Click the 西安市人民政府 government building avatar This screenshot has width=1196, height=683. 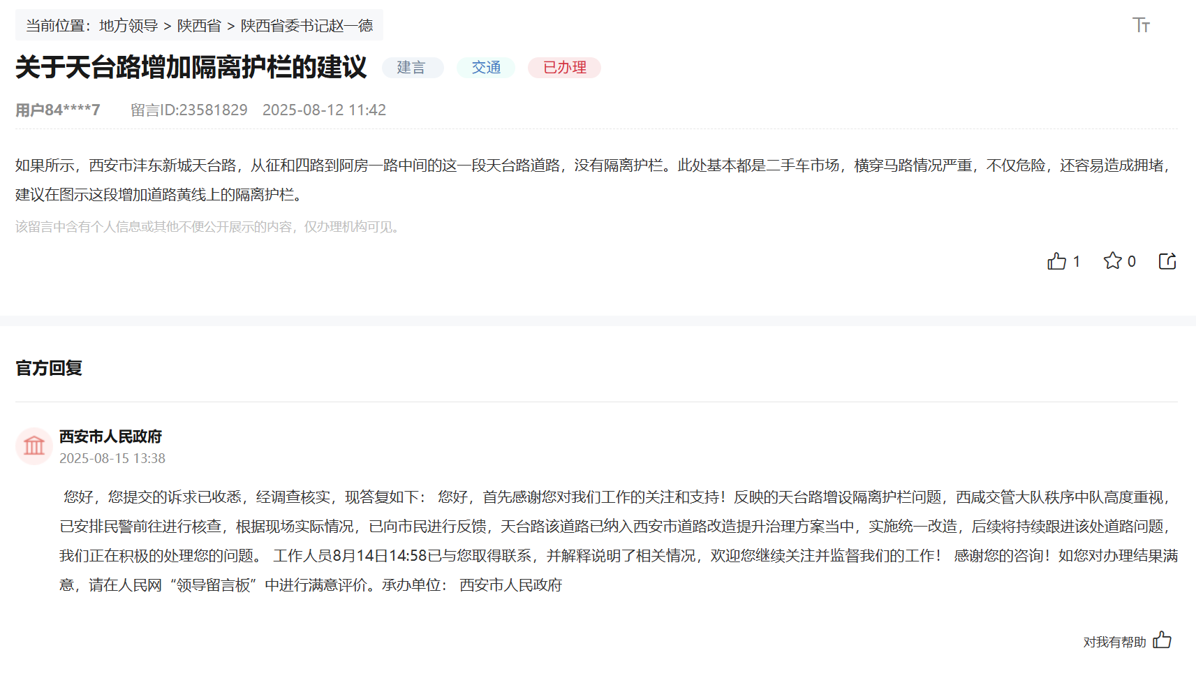pos(34,446)
